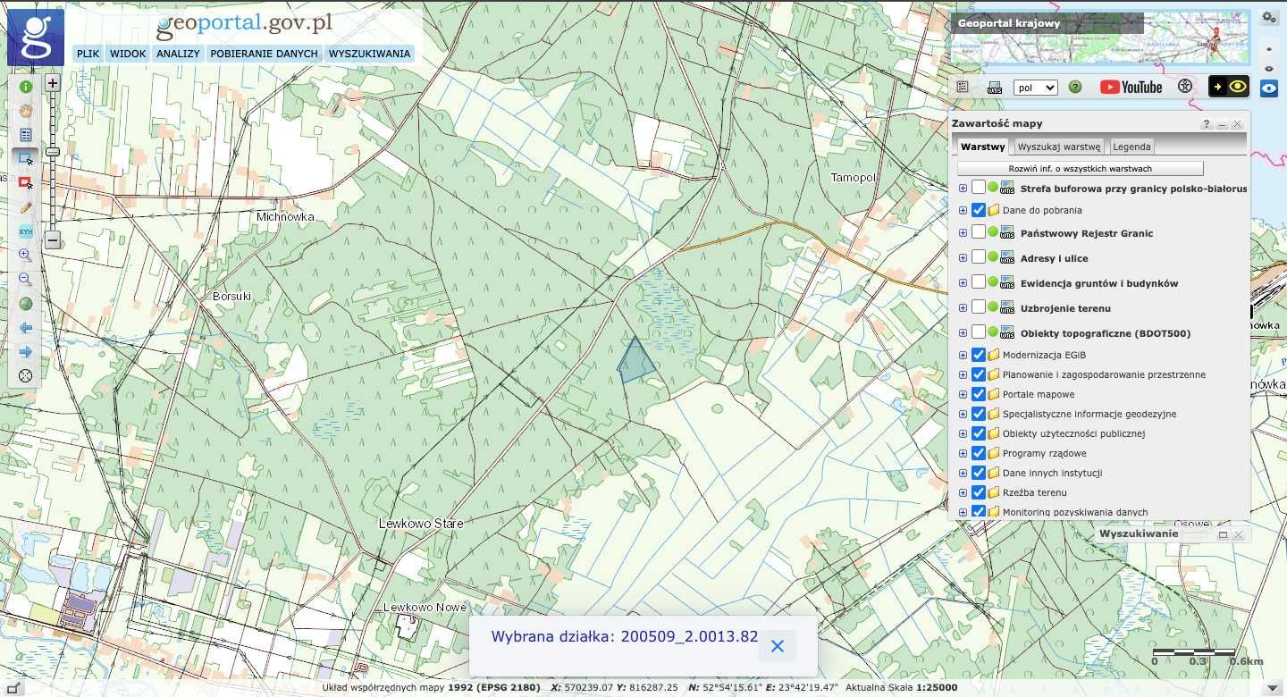Click the zoom slider handle
The image size is (1287, 697).
[x=53, y=152]
